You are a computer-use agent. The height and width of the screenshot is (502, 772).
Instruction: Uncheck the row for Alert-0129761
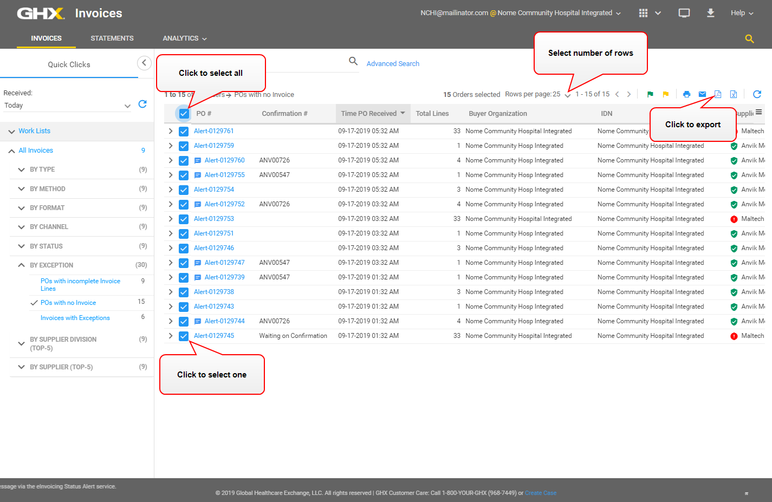point(184,132)
